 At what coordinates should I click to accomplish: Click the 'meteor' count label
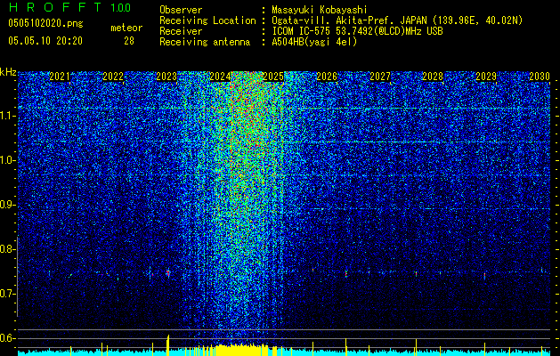(126, 28)
